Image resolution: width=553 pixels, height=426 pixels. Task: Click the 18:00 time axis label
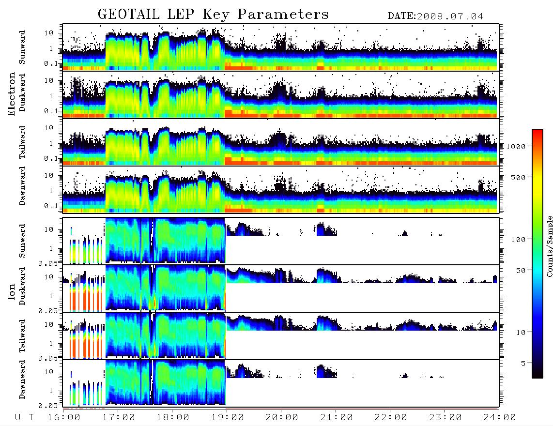tap(173, 417)
